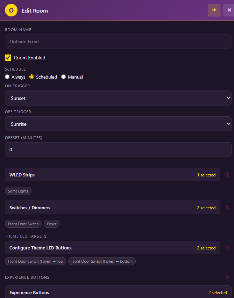Click the yellow plus add button
The height and width of the screenshot is (298, 234).
click(x=214, y=10)
